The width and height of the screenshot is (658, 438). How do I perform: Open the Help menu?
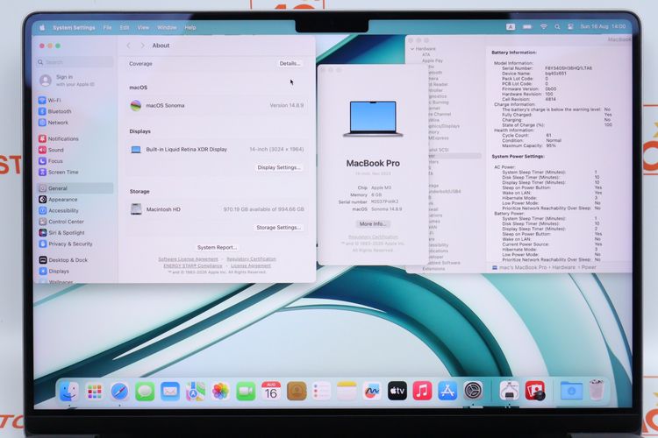[x=190, y=28]
